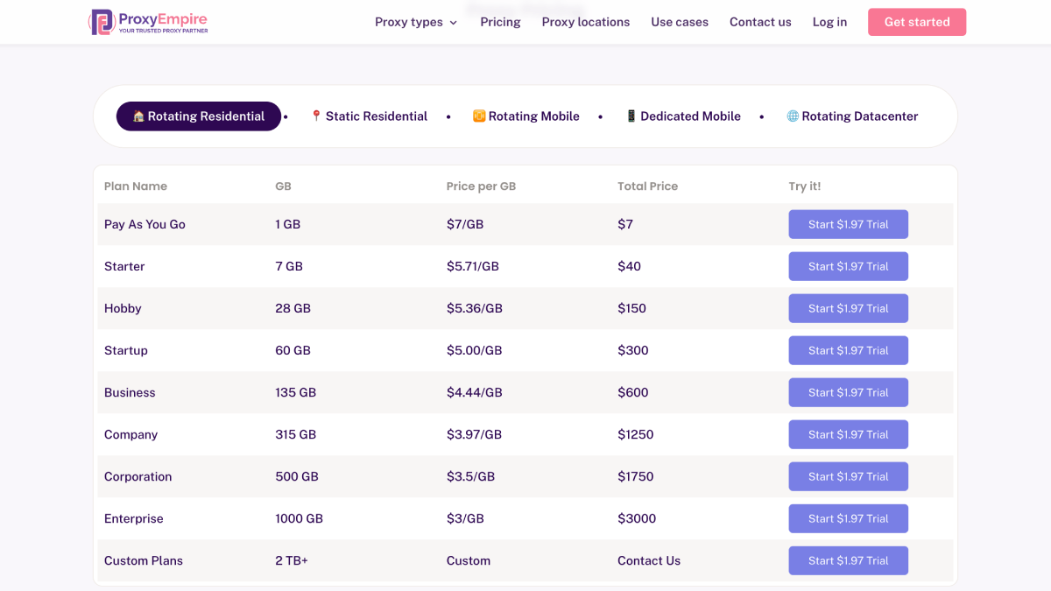Image resolution: width=1051 pixels, height=591 pixels.
Task: Start the $1.97 trial for Enterprise plan
Action: [848, 518]
